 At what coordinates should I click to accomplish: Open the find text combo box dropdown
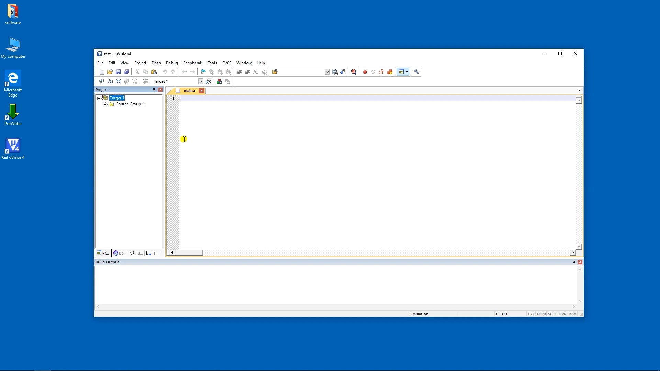point(327,72)
